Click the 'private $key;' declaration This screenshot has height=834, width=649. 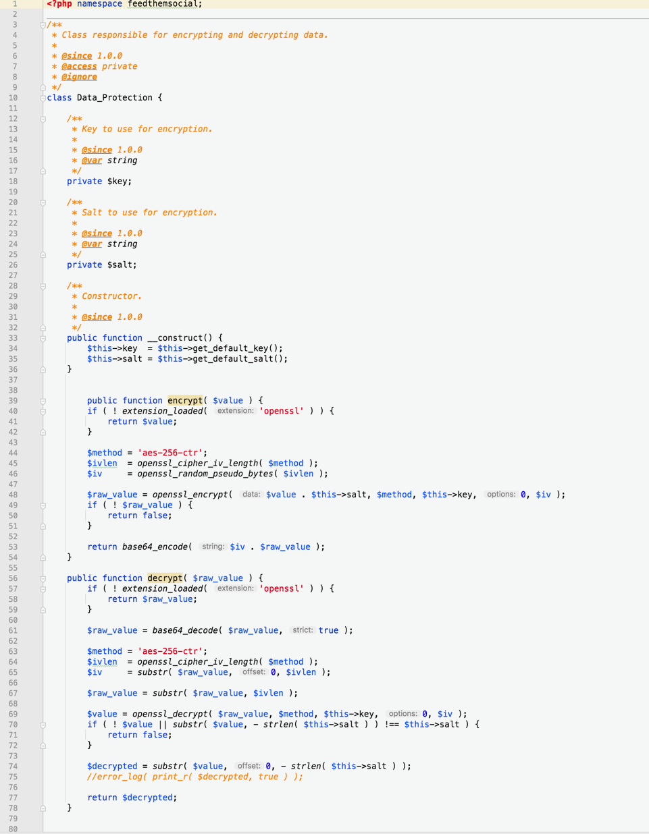99,182
